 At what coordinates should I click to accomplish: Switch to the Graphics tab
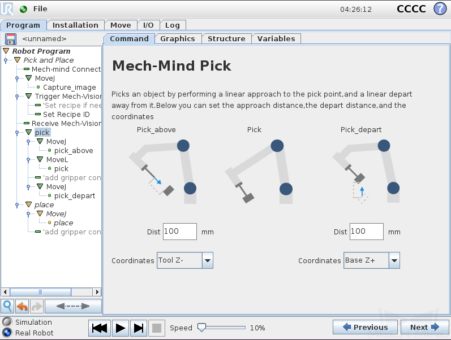[178, 39]
